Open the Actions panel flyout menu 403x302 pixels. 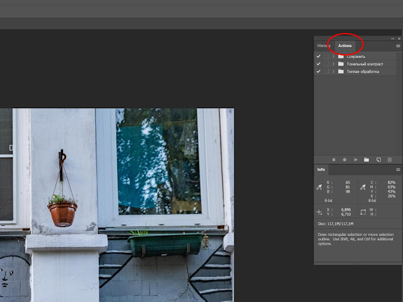pos(398,46)
